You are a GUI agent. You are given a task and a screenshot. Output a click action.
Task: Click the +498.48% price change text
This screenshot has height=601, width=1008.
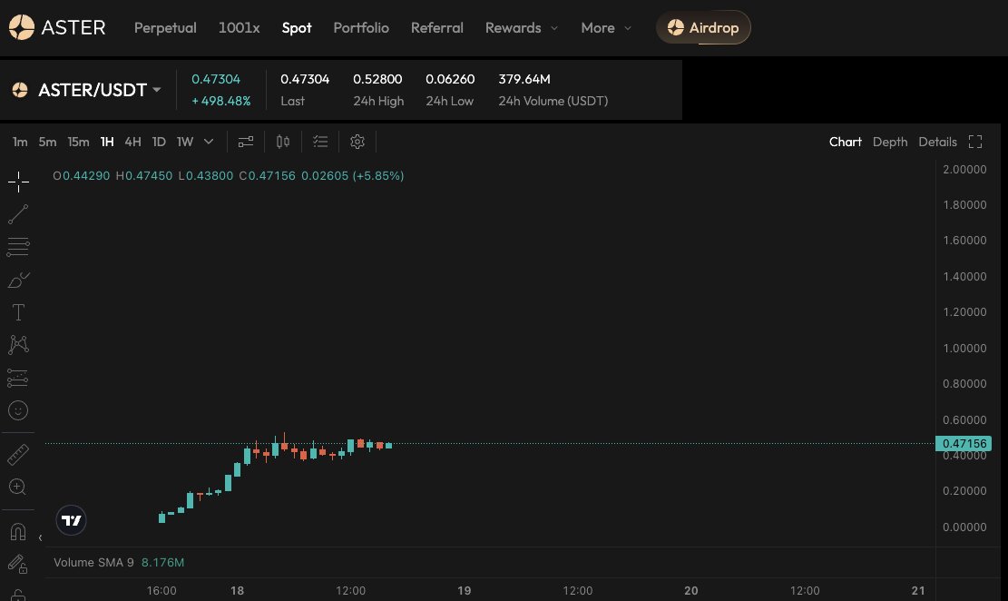221,101
